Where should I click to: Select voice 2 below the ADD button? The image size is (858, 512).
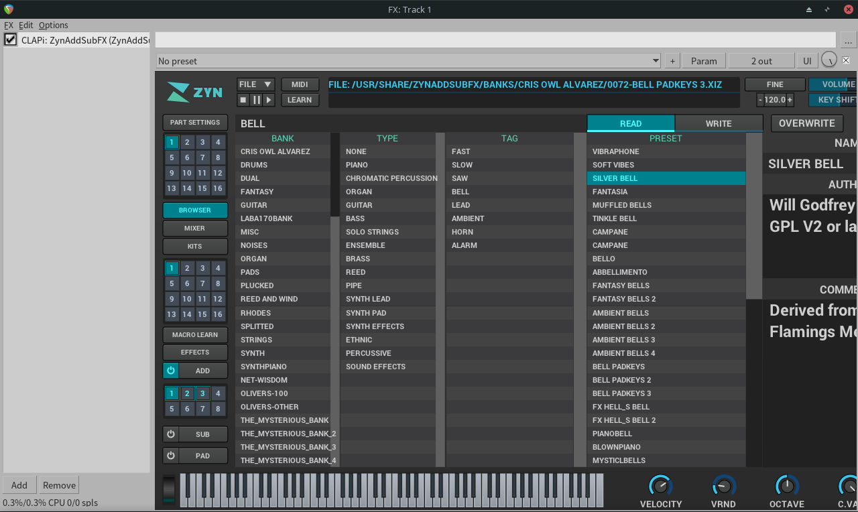click(x=187, y=393)
